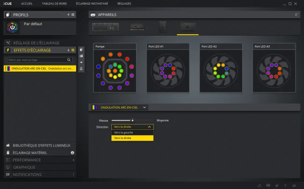Click the search magnifier icon in filter box
304x189 pixels.
[69, 60]
